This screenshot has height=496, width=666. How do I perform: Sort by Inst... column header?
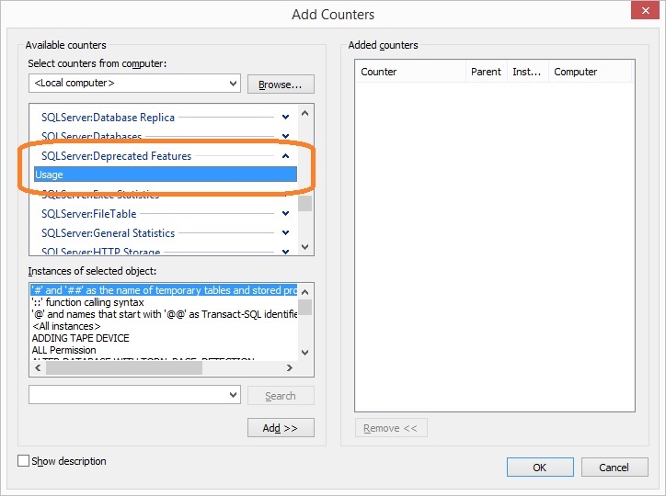coord(527,72)
